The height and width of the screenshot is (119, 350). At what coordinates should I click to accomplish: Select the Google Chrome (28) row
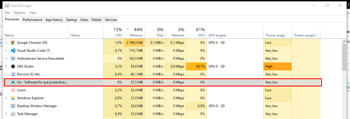[x=162, y=43]
